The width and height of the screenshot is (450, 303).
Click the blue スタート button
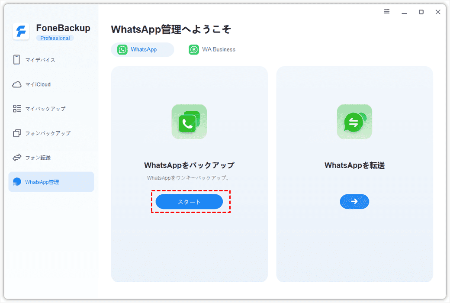tap(189, 202)
